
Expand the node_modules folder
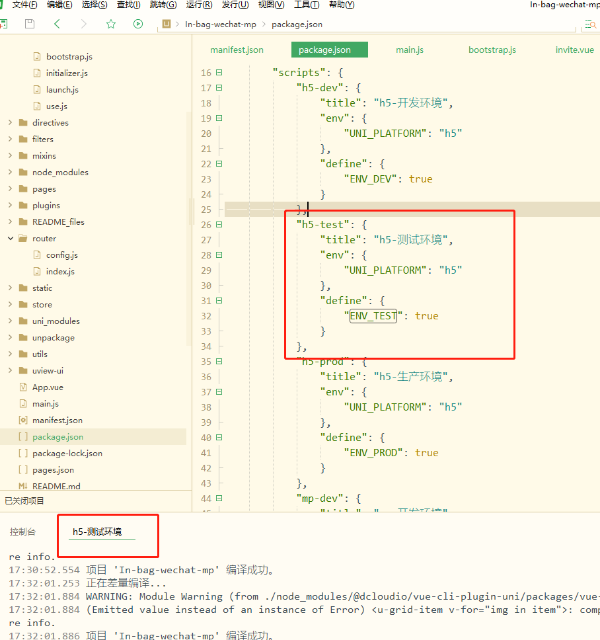click(x=11, y=173)
